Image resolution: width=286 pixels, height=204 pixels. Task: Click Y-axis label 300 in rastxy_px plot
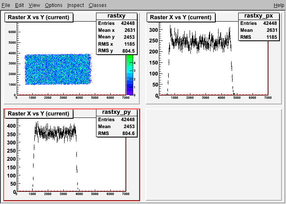[153, 30]
